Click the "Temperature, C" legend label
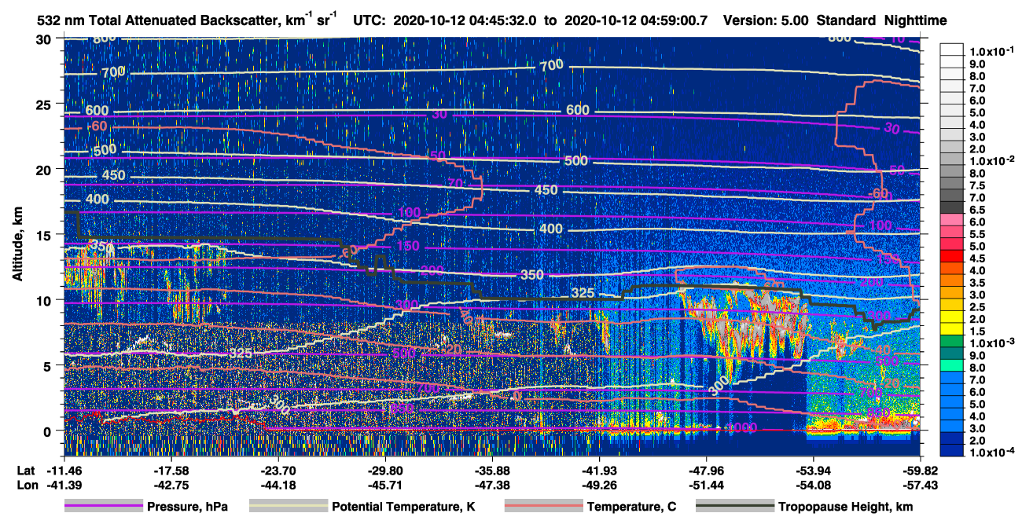The height and width of the screenshot is (524, 1022). [x=631, y=508]
